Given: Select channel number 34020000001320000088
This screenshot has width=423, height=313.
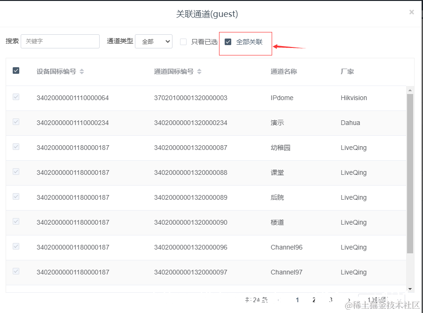Looking at the screenshot, I should pyautogui.click(x=191, y=172).
